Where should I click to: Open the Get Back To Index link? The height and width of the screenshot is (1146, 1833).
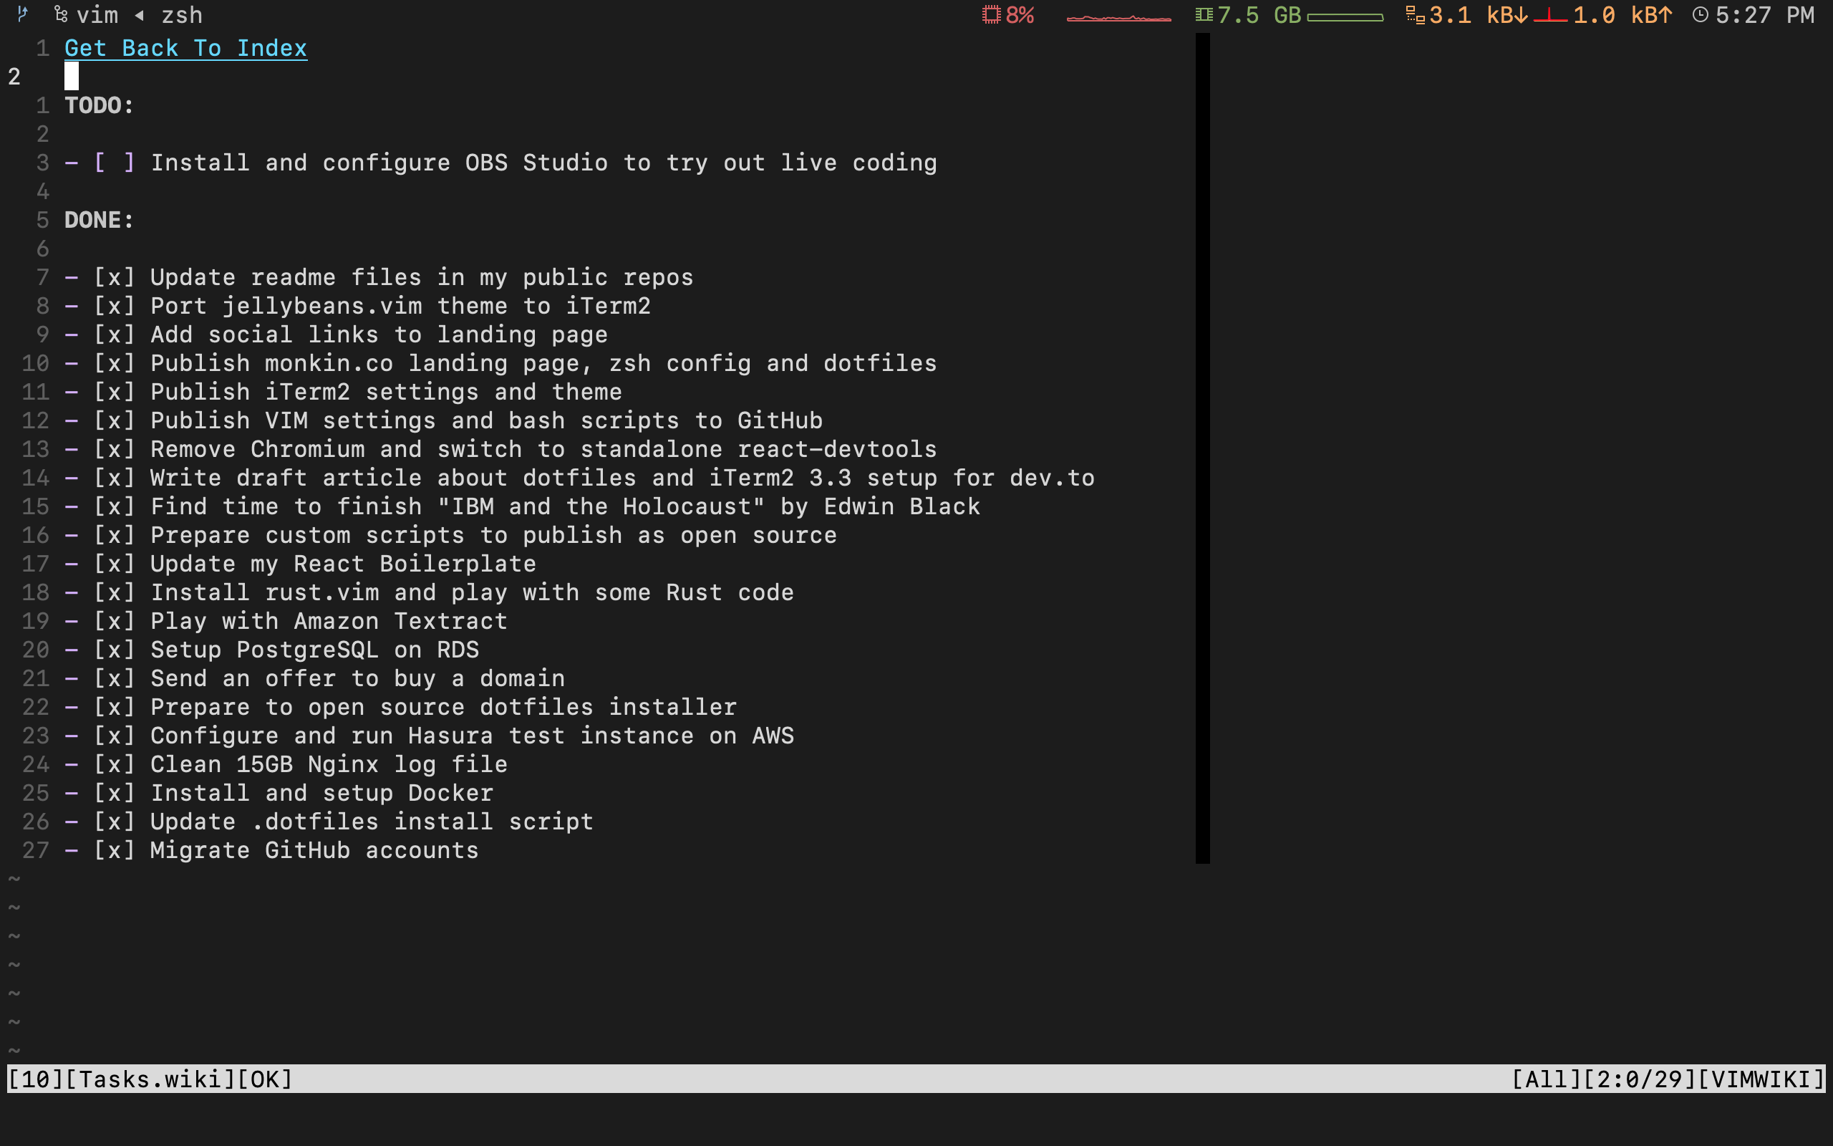click(185, 48)
